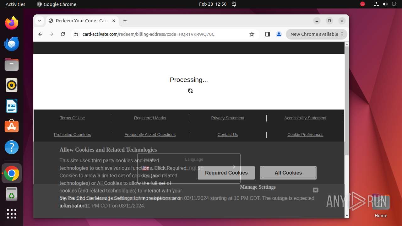Select Google Chrome icon in dock
Screen dimensions: 402x226
pyautogui.click(x=12, y=174)
